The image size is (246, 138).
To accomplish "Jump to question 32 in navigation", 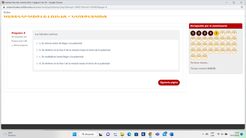I will tap(234, 51).
